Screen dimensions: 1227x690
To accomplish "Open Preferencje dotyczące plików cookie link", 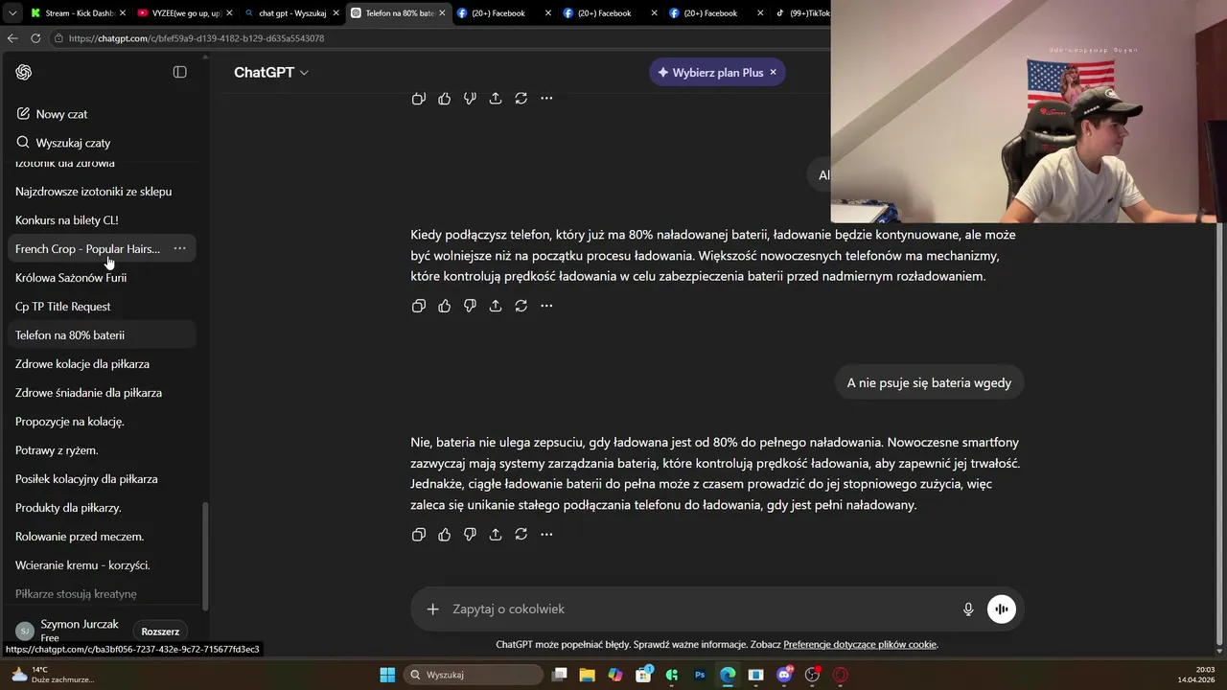I will (860, 644).
